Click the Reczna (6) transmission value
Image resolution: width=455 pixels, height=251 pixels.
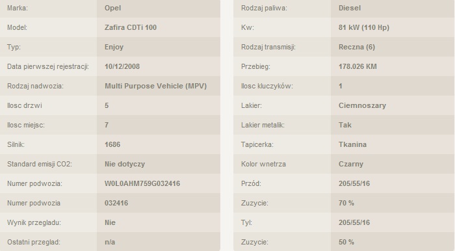pyautogui.click(x=357, y=47)
